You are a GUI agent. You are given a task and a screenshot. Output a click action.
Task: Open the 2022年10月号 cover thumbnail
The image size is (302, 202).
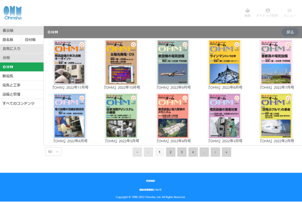point(121,62)
